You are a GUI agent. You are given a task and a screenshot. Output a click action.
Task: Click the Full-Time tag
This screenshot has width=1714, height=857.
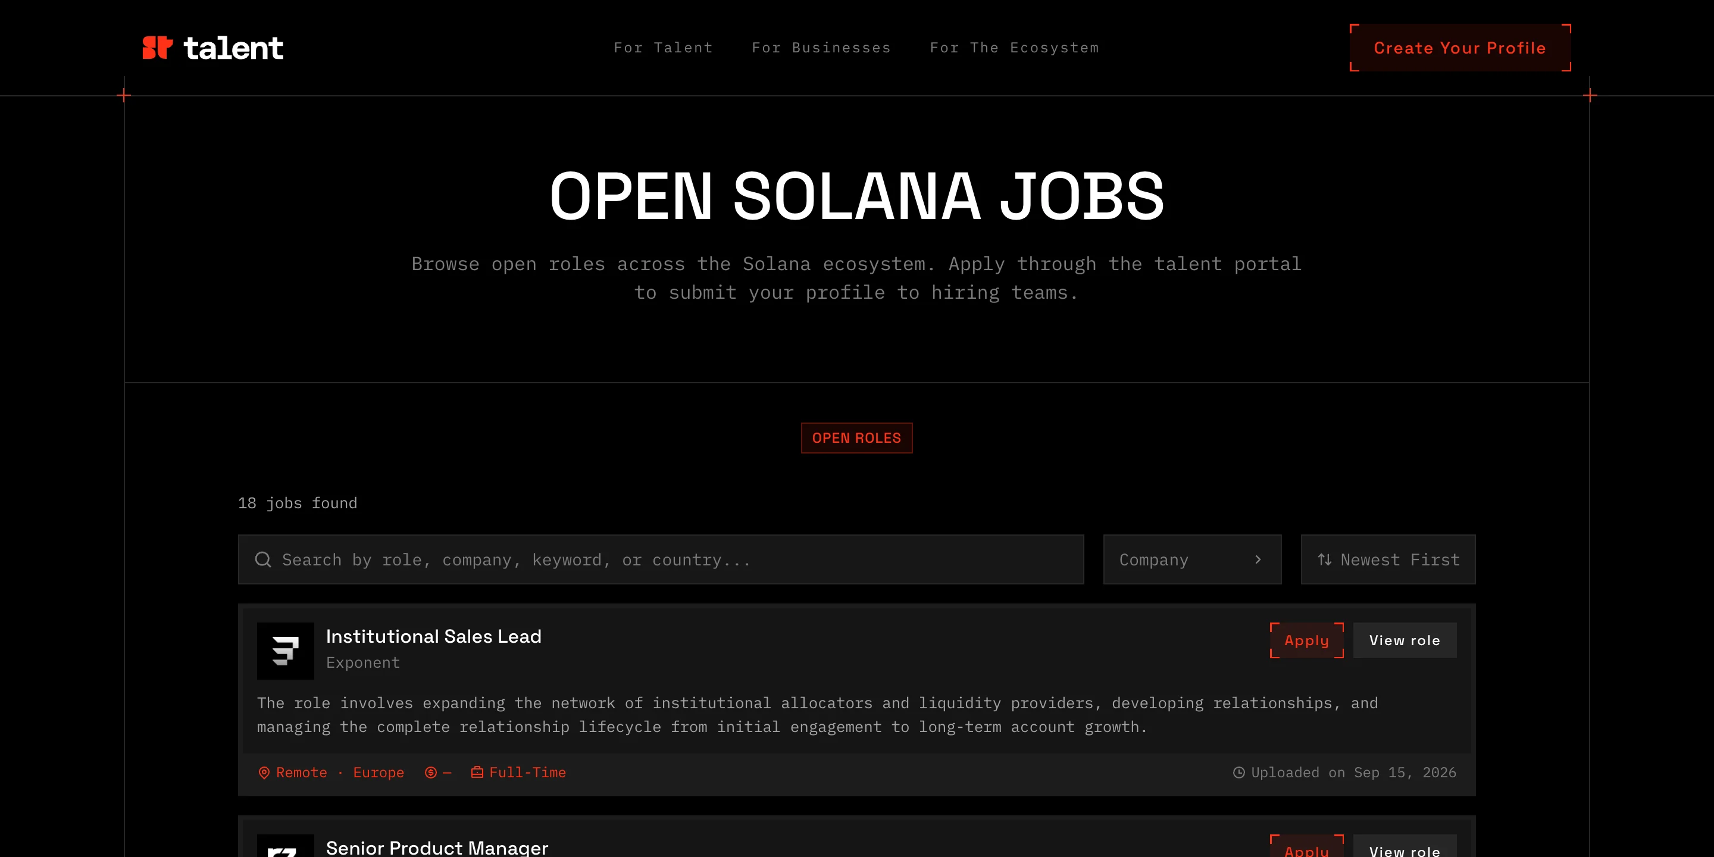tap(528, 772)
